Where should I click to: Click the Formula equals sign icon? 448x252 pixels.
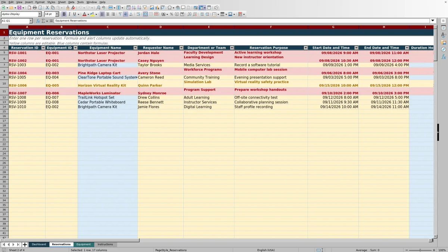[51, 21]
